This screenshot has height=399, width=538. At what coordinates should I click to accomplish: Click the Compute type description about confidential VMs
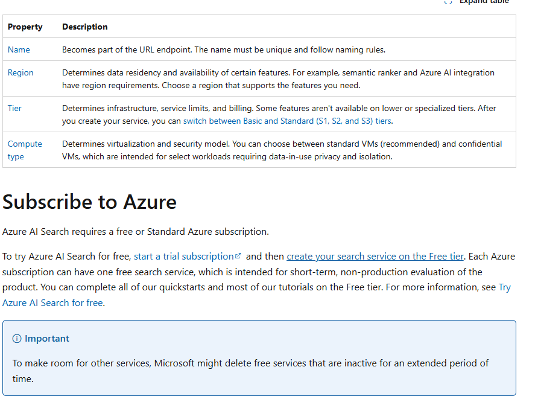pyautogui.click(x=282, y=150)
